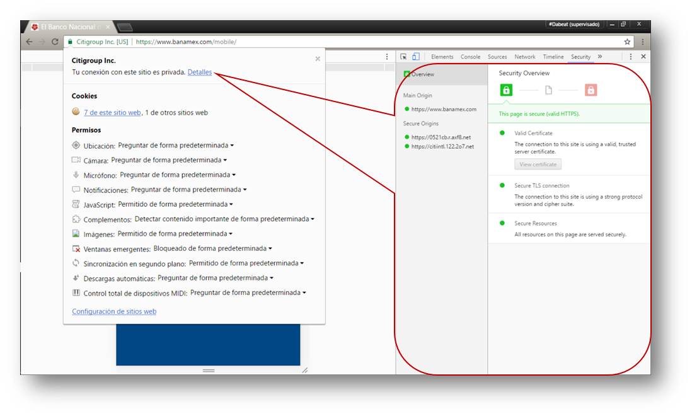Open the Imágenes permission dropdown
This screenshot has height=416, width=692.
tap(175, 233)
